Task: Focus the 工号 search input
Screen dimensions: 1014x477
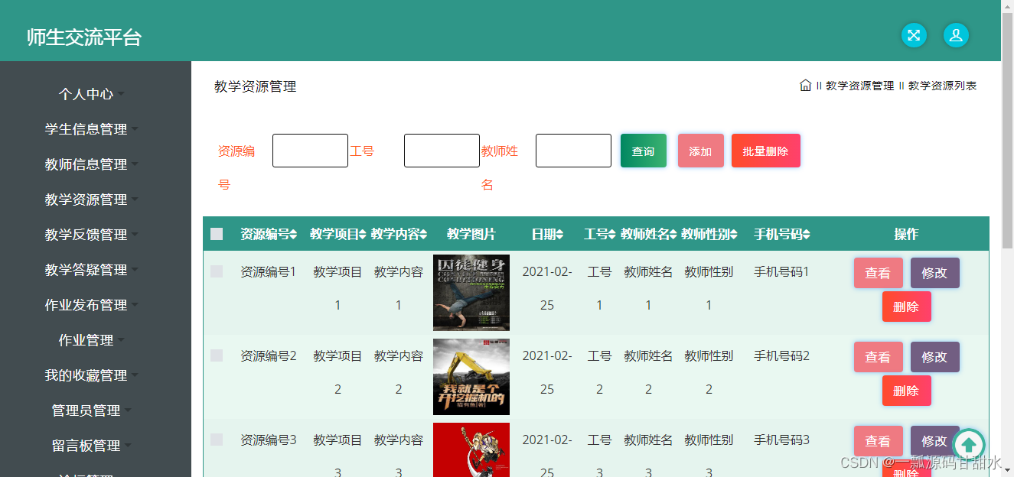Action: pos(442,151)
